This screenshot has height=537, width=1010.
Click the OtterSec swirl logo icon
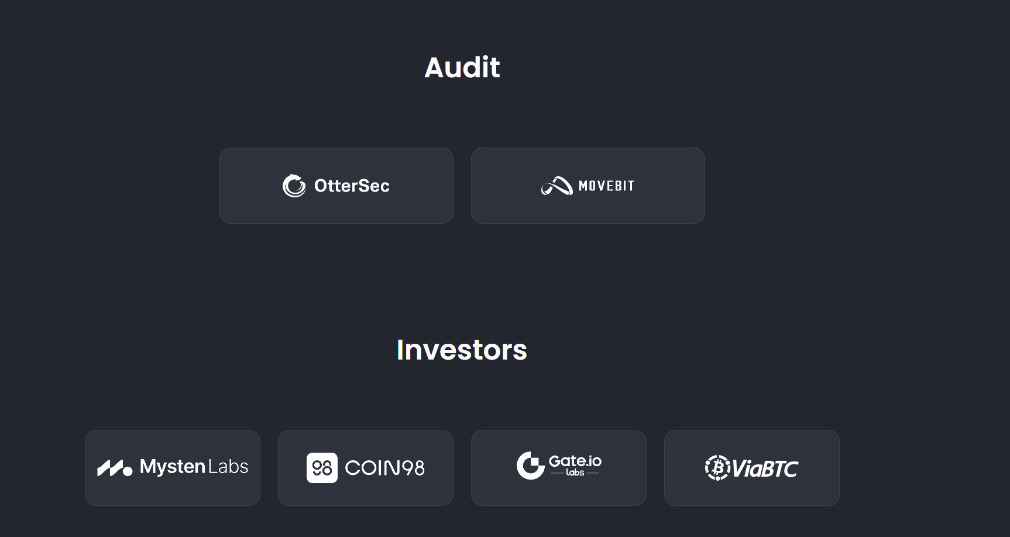click(294, 186)
